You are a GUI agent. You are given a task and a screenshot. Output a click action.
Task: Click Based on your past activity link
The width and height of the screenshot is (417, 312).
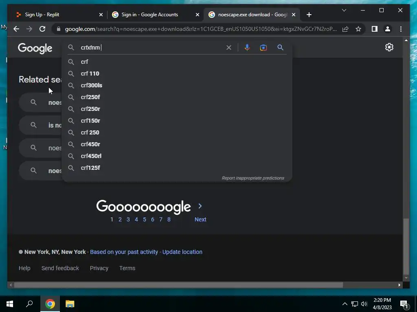(124, 252)
